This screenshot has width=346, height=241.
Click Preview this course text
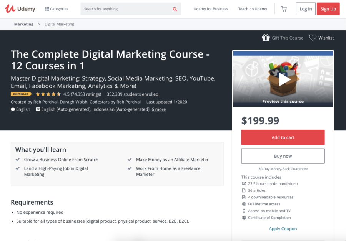(283, 102)
